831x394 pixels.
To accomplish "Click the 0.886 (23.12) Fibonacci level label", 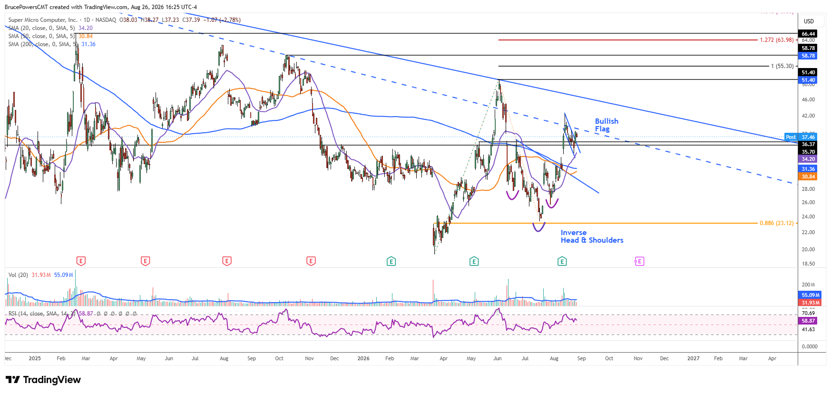I will click(x=777, y=223).
